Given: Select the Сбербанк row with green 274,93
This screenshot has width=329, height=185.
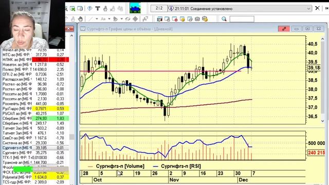Looking at the screenshot, I should pyautogui.click(x=35, y=118).
